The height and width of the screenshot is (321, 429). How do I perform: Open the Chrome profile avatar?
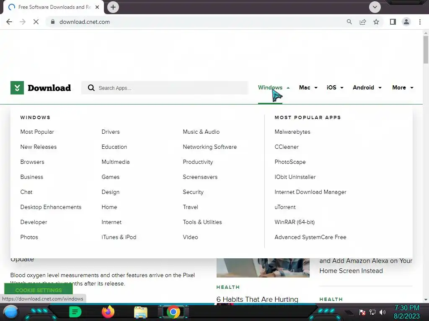406,22
